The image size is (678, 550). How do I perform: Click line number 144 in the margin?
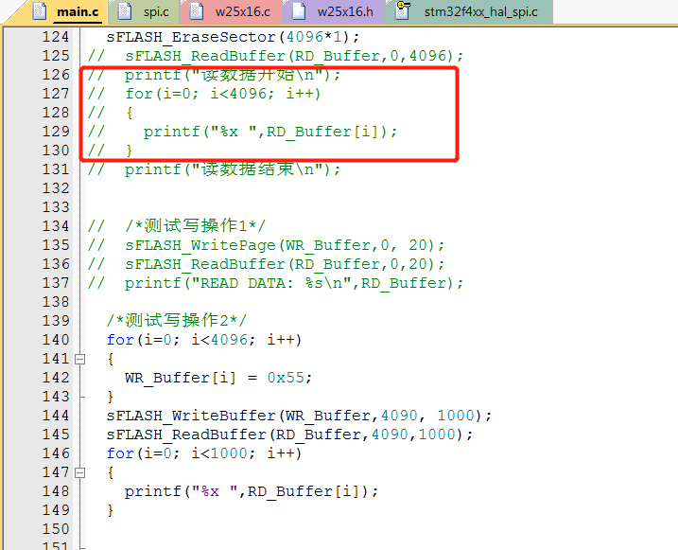(56, 416)
